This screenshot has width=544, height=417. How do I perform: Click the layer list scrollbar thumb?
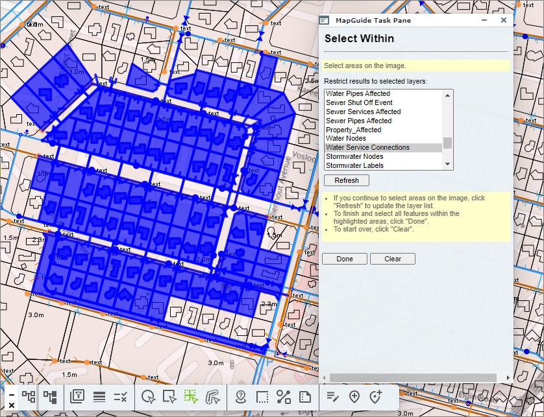[x=447, y=143]
